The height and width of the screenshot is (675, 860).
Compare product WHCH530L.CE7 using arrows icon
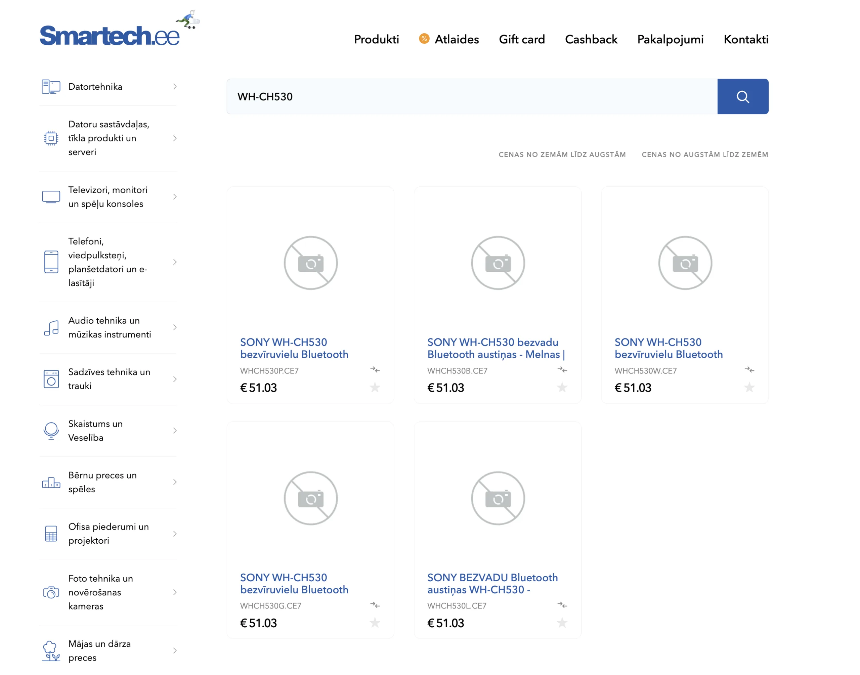[x=562, y=605]
